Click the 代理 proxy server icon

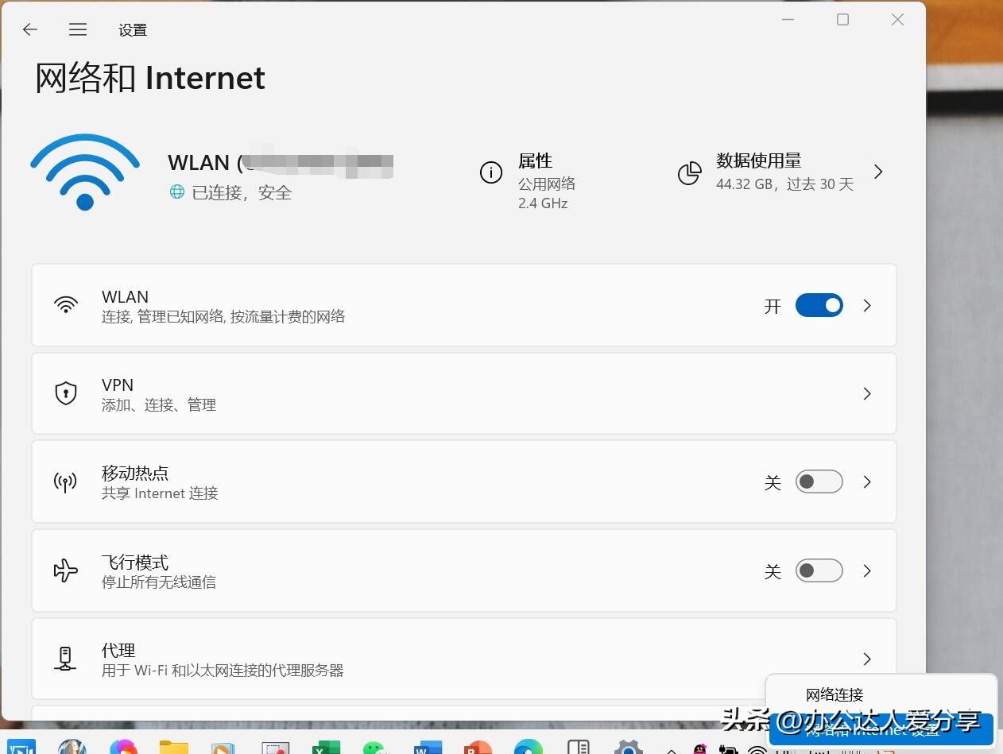tap(65, 658)
